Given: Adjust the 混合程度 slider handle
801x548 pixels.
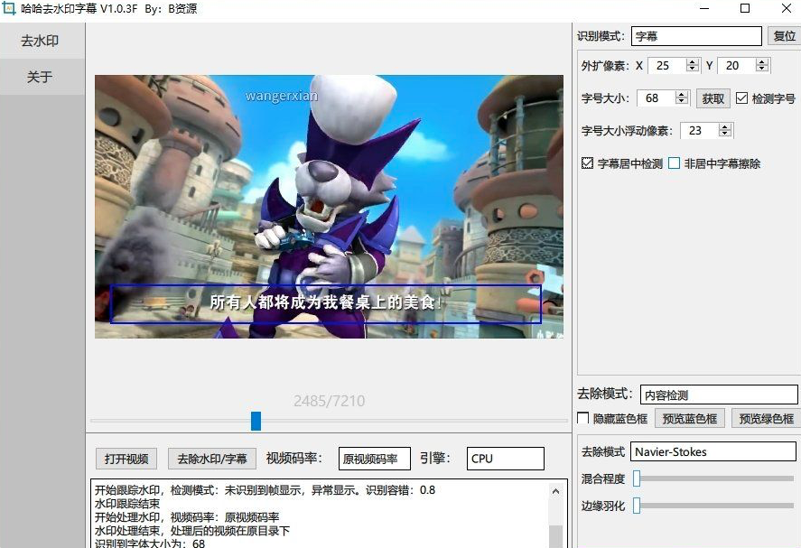Looking at the screenshot, I should [637, 478].
